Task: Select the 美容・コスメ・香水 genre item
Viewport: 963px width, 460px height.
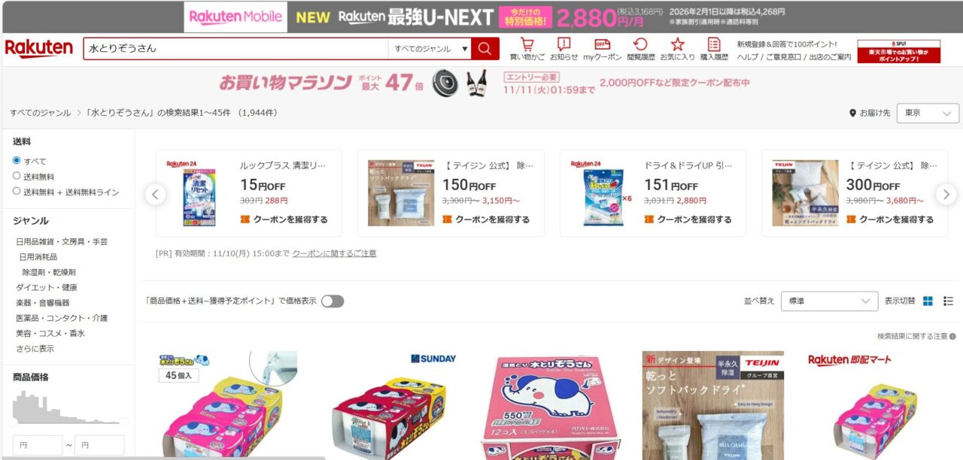Action: click(50, 333)
